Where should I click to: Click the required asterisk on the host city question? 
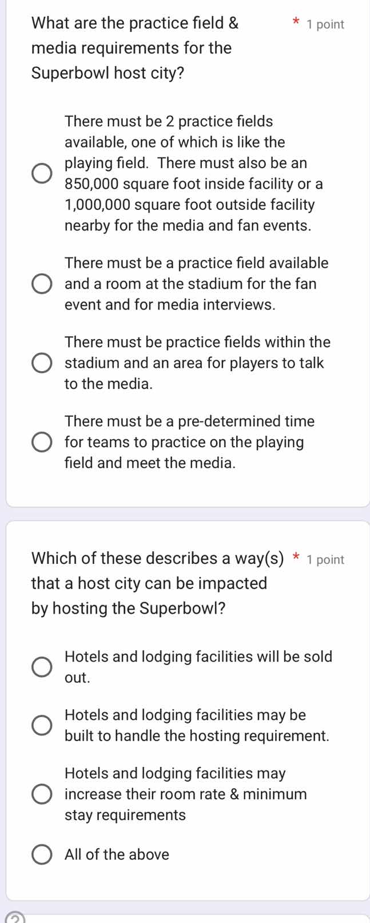[296, 557]
